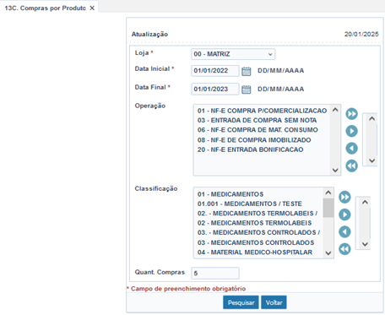The height and width of the screenshot is (315, 385).
Task: Move selected Classificação item to the right
Action: [344, 215]
